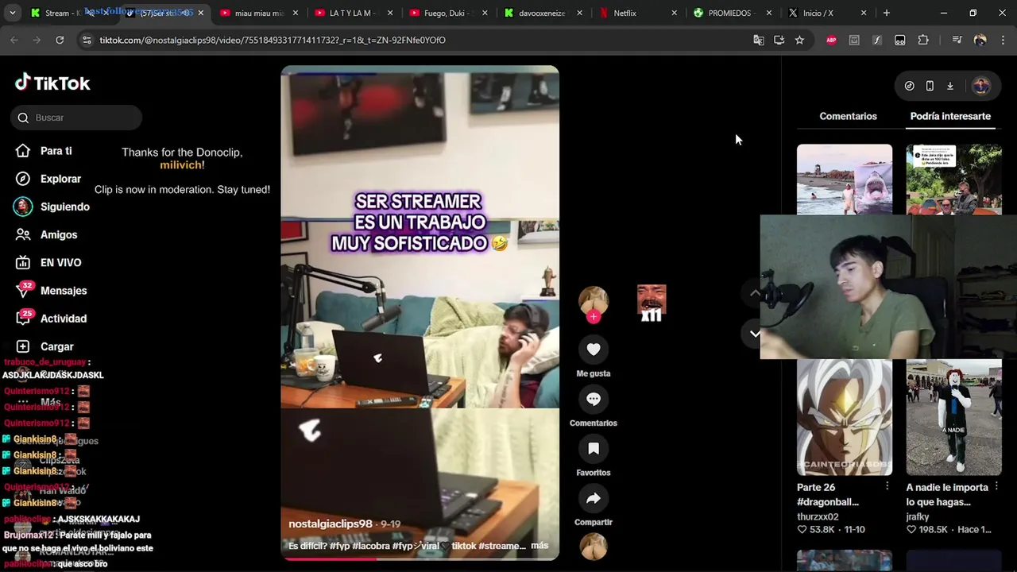
Task: Switch to the 'Fuego, Duki' YouTube tab
Action: pos(449,13)
